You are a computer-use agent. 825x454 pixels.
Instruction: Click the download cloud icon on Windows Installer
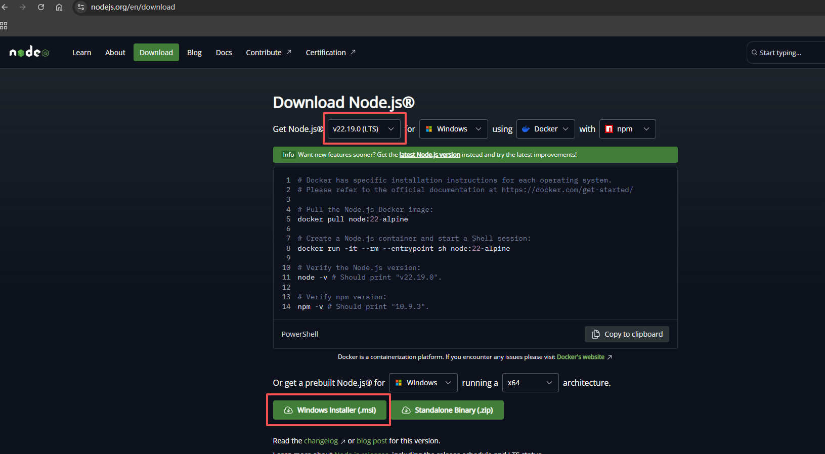pyautogui.click(x=288, y=410)
